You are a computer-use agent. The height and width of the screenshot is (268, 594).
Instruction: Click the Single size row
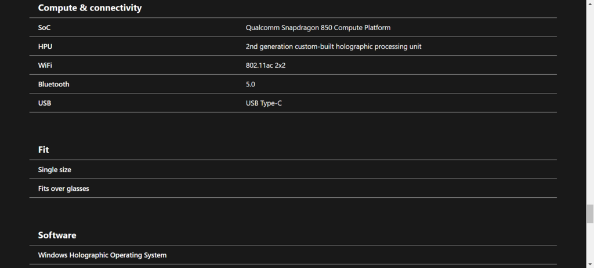click(55, 169)
